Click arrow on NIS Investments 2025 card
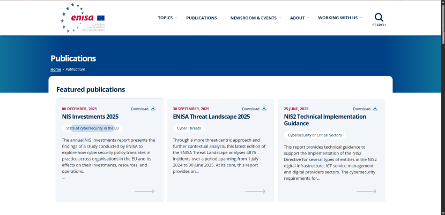The width and height of the screenshot is (445, 215). 144,191
